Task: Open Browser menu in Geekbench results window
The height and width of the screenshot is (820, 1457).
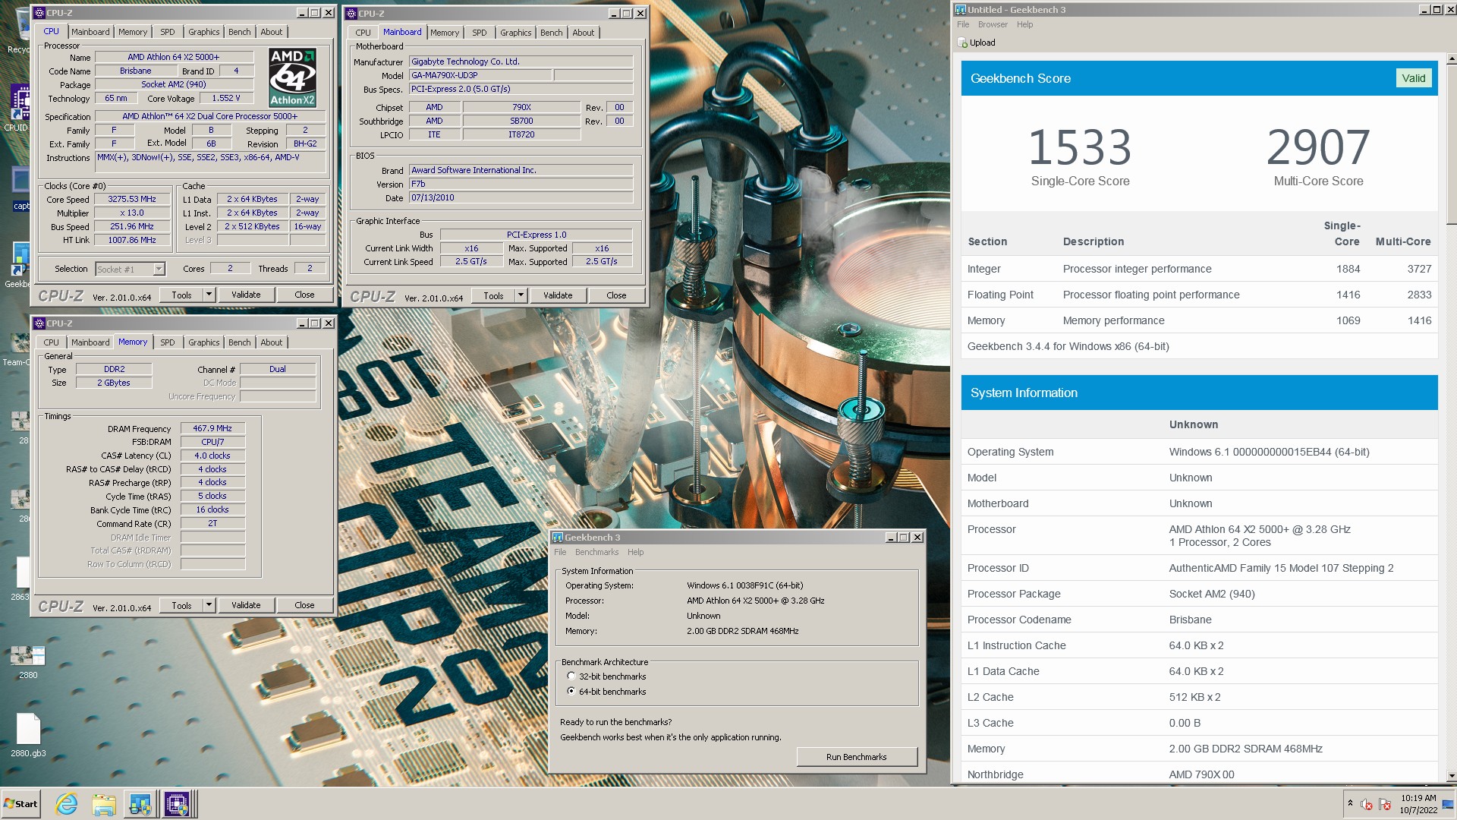Action: point(993,24)
